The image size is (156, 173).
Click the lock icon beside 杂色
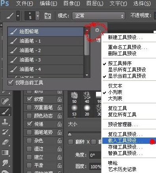[x=60, y=141]
